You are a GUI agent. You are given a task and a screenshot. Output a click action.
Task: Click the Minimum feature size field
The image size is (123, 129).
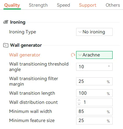(94, 121)
